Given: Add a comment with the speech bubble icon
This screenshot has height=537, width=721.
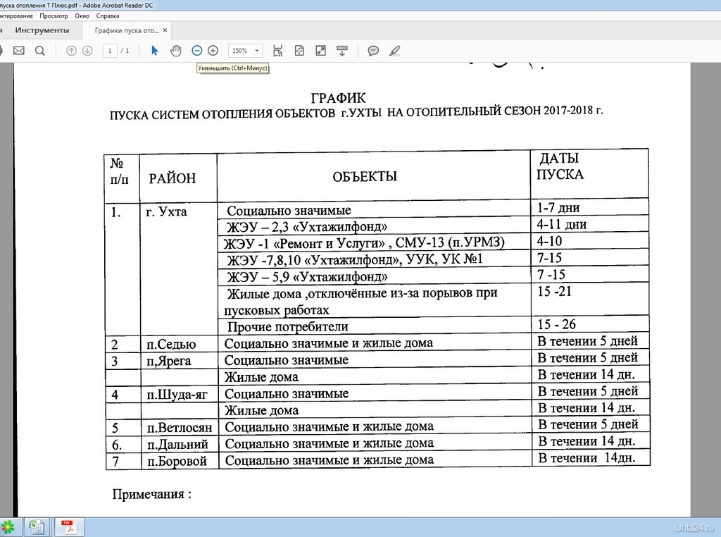Looking at the screenshot, I should (373, 51).
